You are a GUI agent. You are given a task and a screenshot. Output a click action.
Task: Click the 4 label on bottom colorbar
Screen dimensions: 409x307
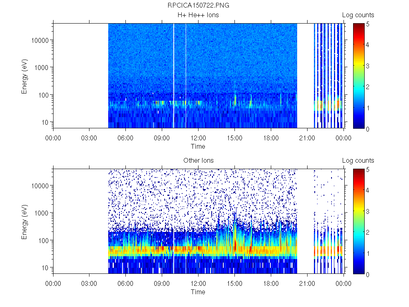(367, 190)
